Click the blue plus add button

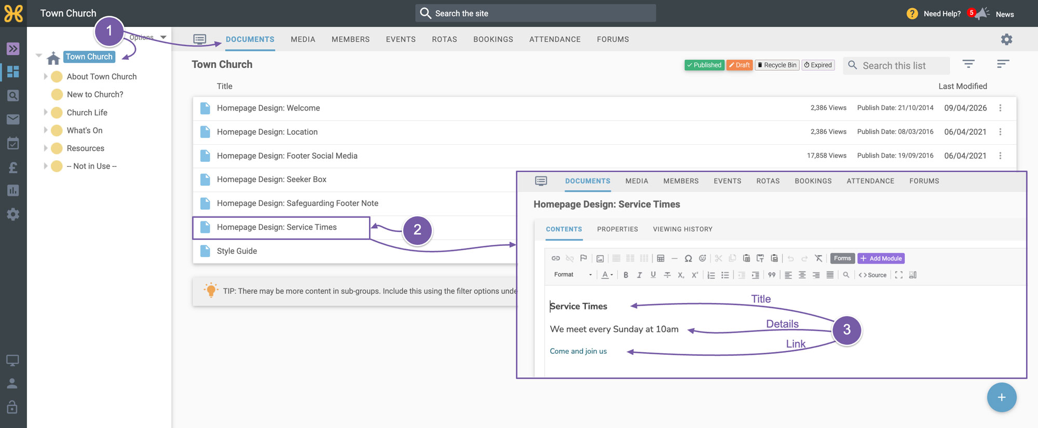[1002, 397]
